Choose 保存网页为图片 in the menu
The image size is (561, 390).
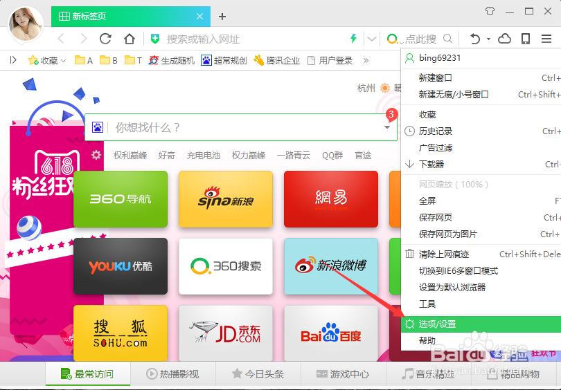tap(481, 234)
